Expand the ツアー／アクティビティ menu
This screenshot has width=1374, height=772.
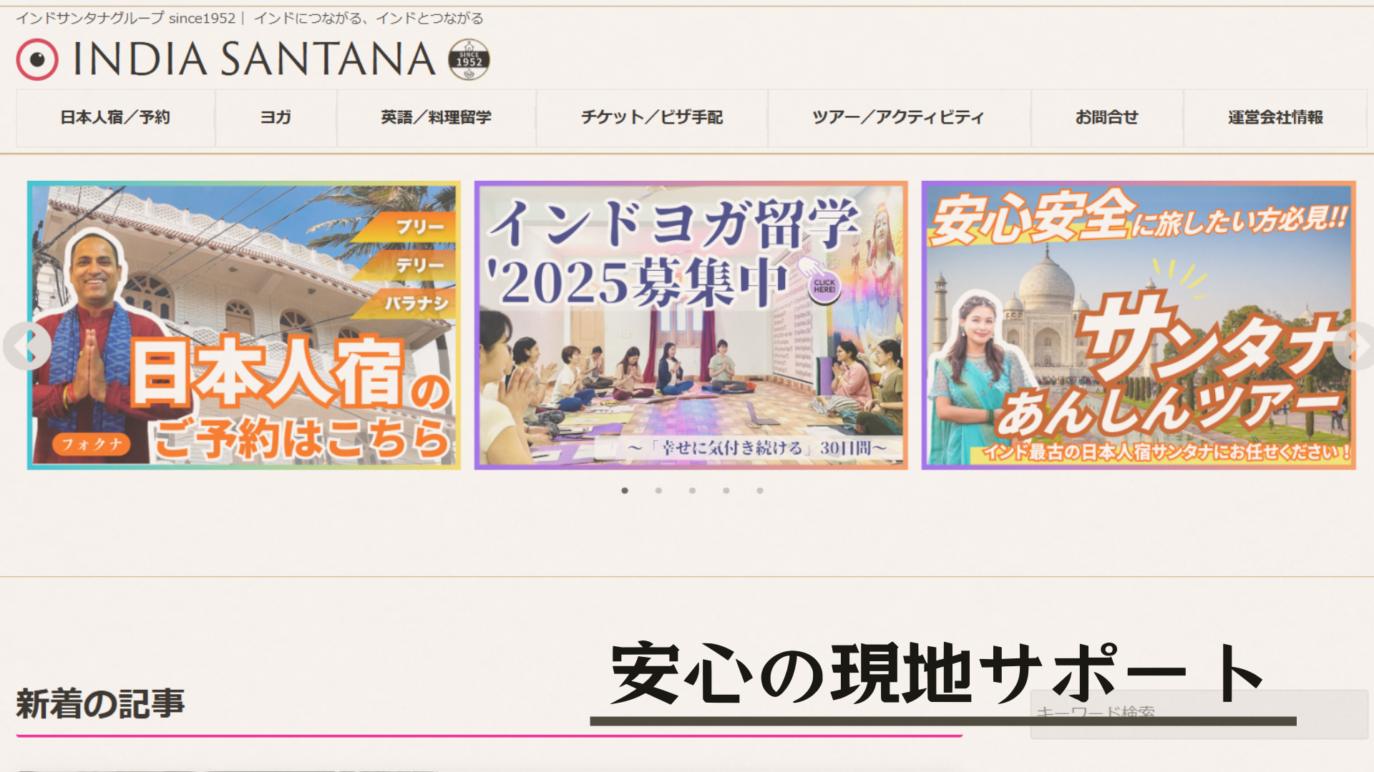point(899,118)
